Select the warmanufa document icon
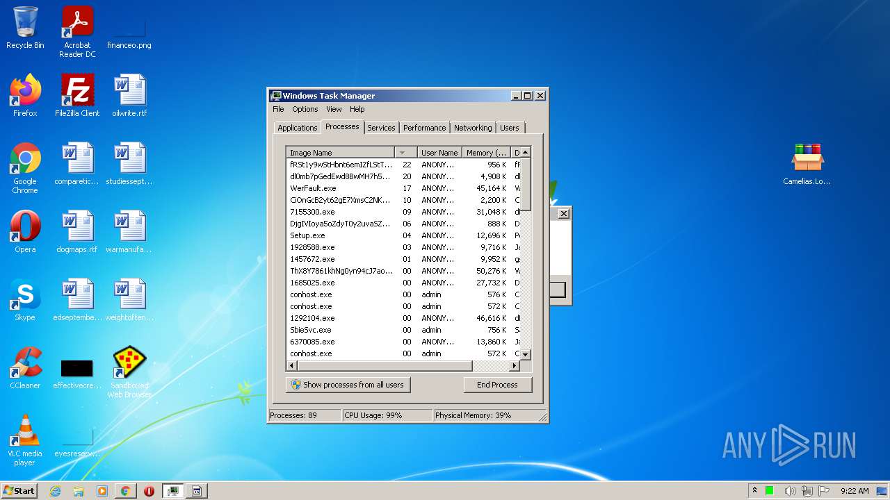Screen dimensions: 890x500 click(x=129, y=232)
